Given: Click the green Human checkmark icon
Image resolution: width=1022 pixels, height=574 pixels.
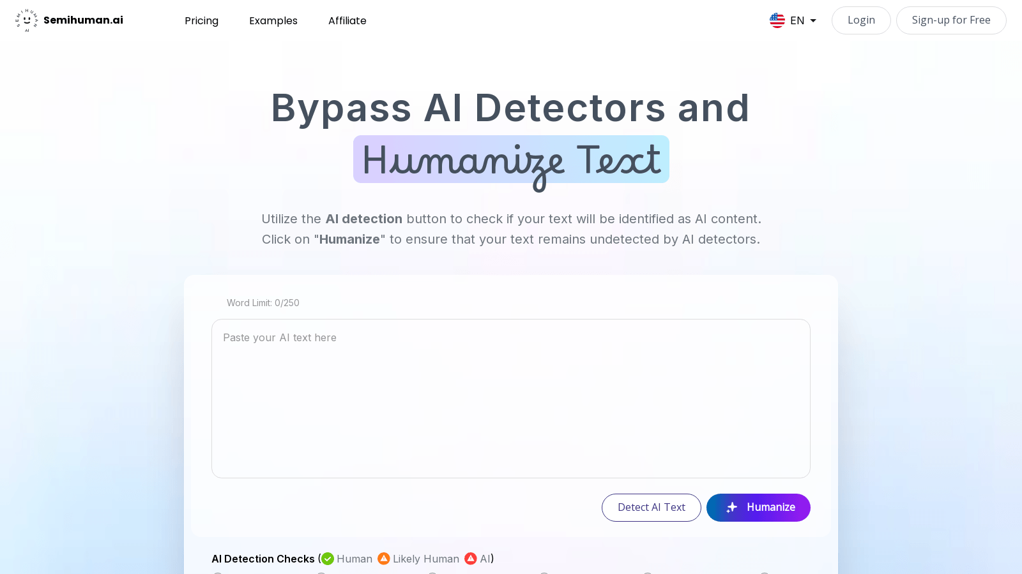Looking at the screenshot, I should tap(328, 559).
